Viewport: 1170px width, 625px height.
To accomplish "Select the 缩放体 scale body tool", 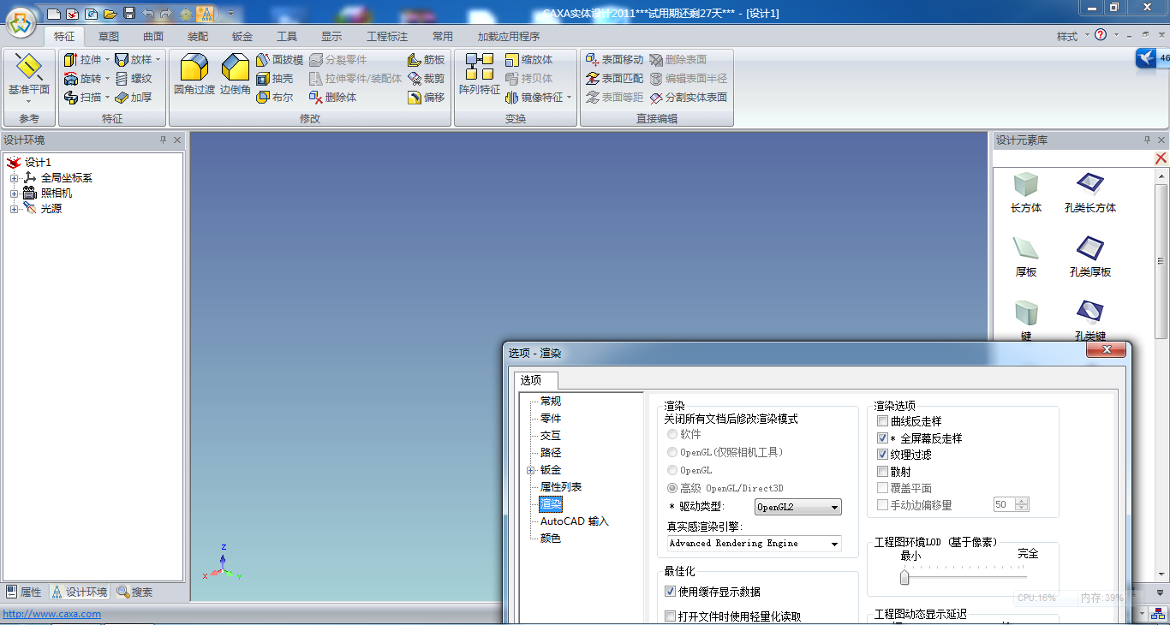I will pos(528,60).
